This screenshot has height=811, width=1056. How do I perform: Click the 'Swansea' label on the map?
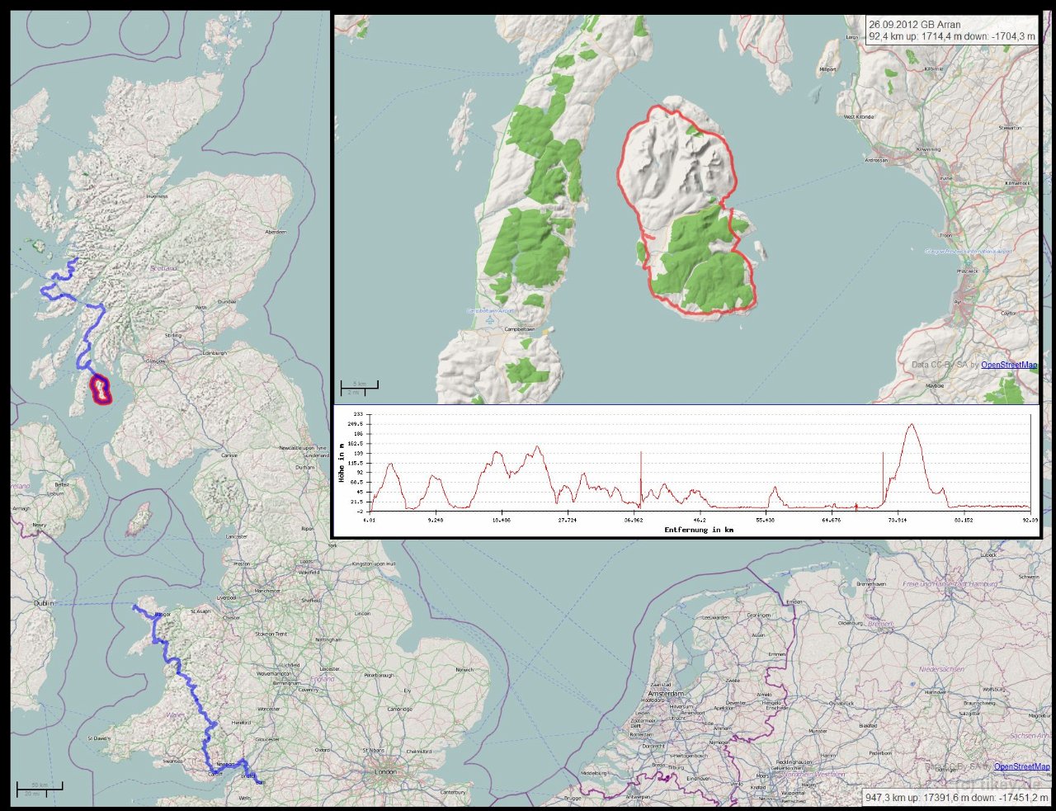click(172, 761)
